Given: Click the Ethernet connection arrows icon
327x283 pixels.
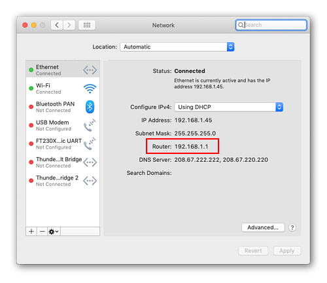Looking at the screenshot, I should 90,70.
